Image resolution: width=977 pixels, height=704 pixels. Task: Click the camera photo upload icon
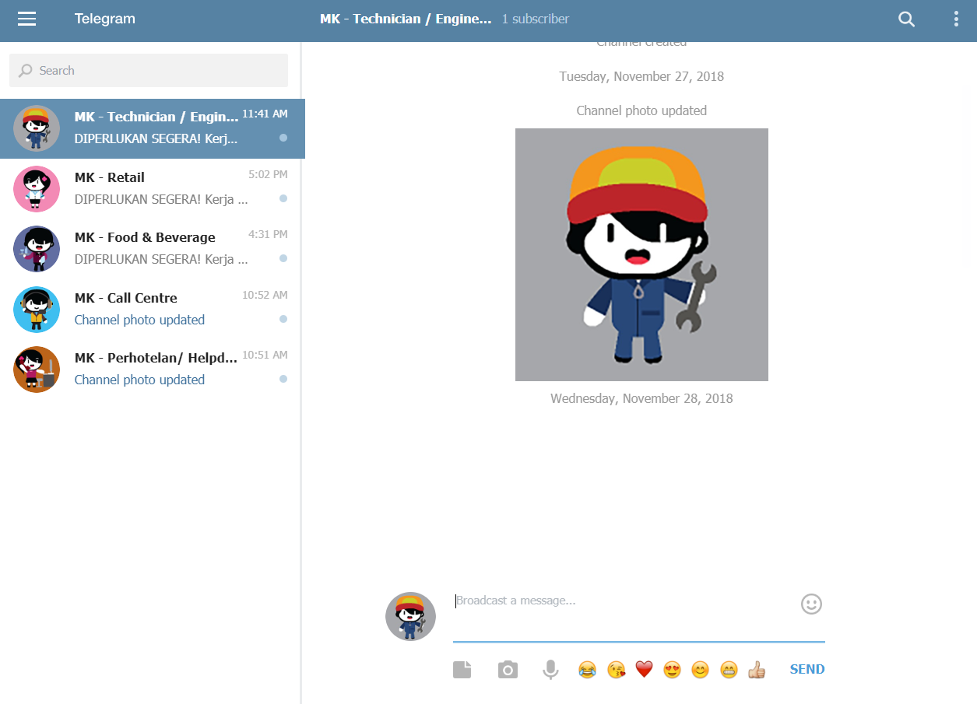click(508, 669)
